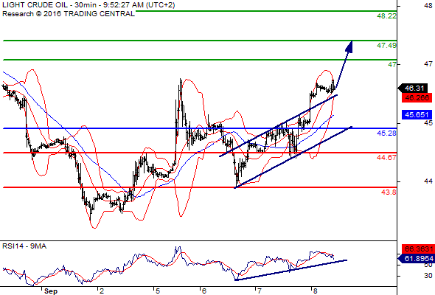Click the date axis label '8'

315,291
